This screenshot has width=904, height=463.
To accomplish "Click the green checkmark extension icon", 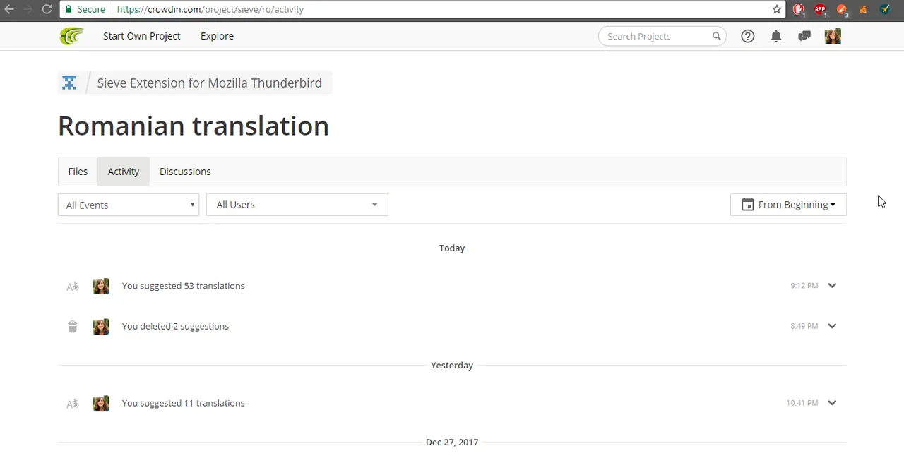I will click(884, 9).
